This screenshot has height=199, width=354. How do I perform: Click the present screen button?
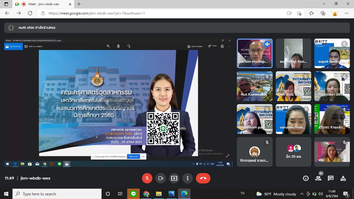click(174, 178)
